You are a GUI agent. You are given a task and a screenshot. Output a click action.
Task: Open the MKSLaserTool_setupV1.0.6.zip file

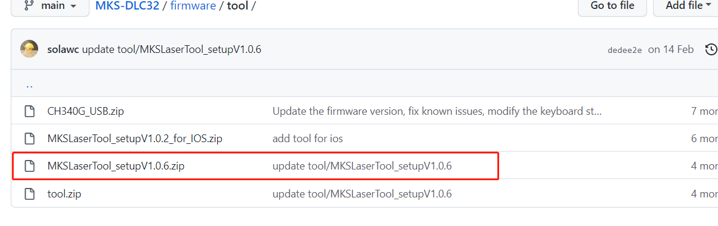pos(116,166)
